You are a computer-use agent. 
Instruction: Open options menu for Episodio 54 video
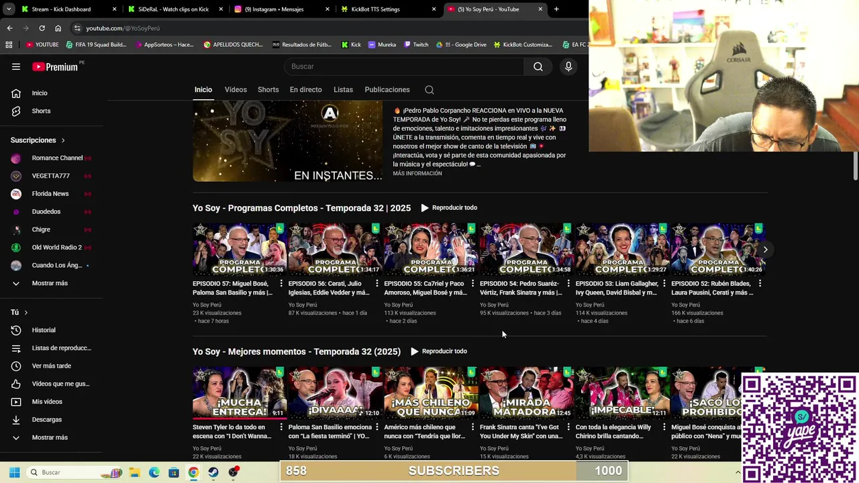click(x=568, y=284)
